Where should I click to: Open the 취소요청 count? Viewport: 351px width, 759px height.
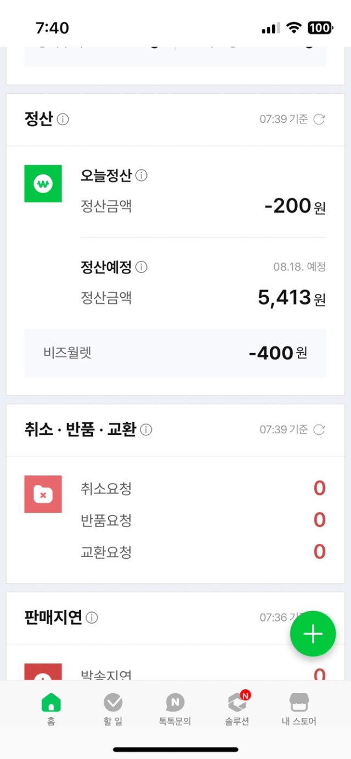(x=320, y=488)
